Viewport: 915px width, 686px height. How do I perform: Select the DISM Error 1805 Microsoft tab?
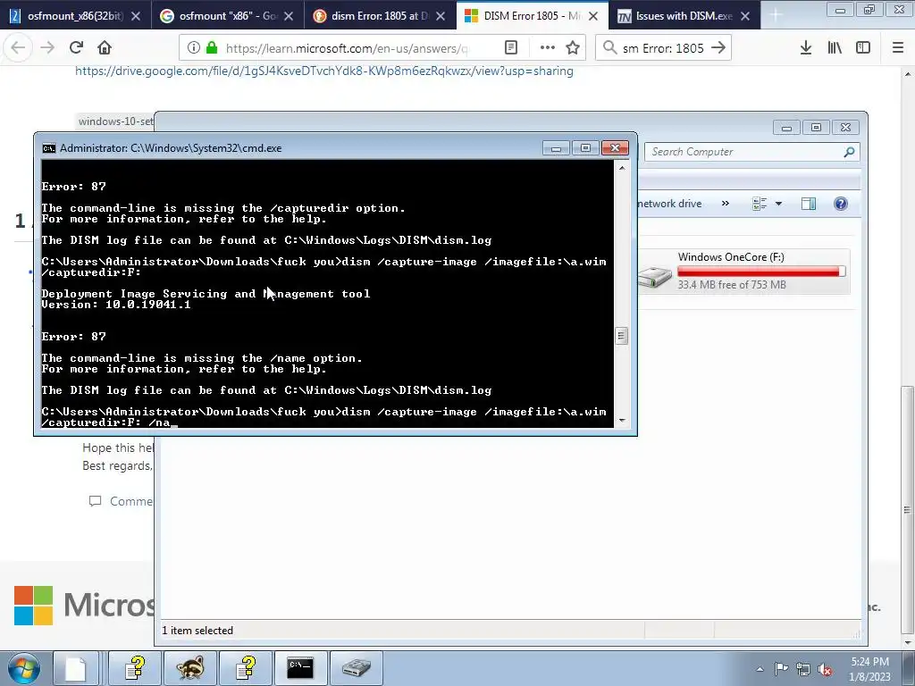tap(532, 16)
